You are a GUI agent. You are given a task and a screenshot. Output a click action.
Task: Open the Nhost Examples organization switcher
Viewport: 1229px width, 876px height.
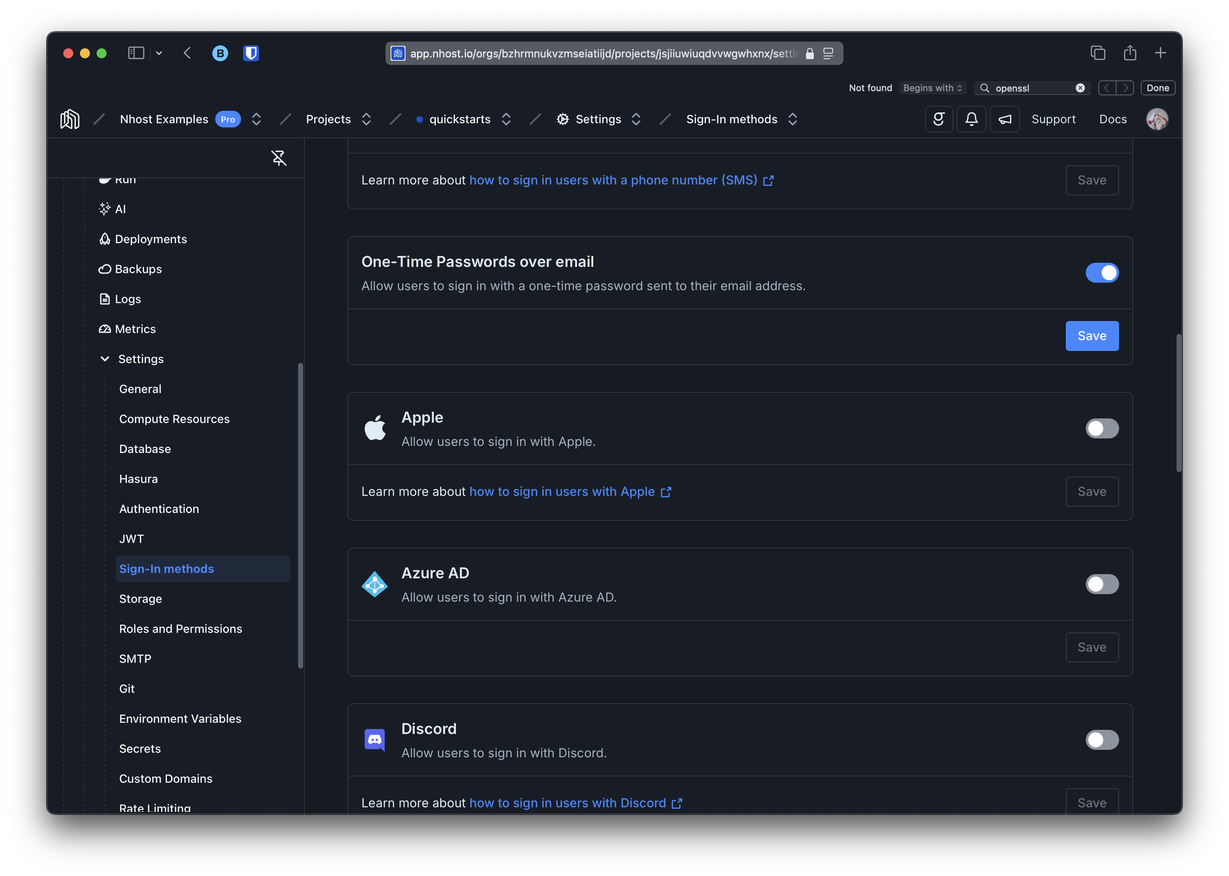256,119
